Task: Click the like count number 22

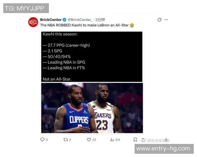Action: click(94, 140)
